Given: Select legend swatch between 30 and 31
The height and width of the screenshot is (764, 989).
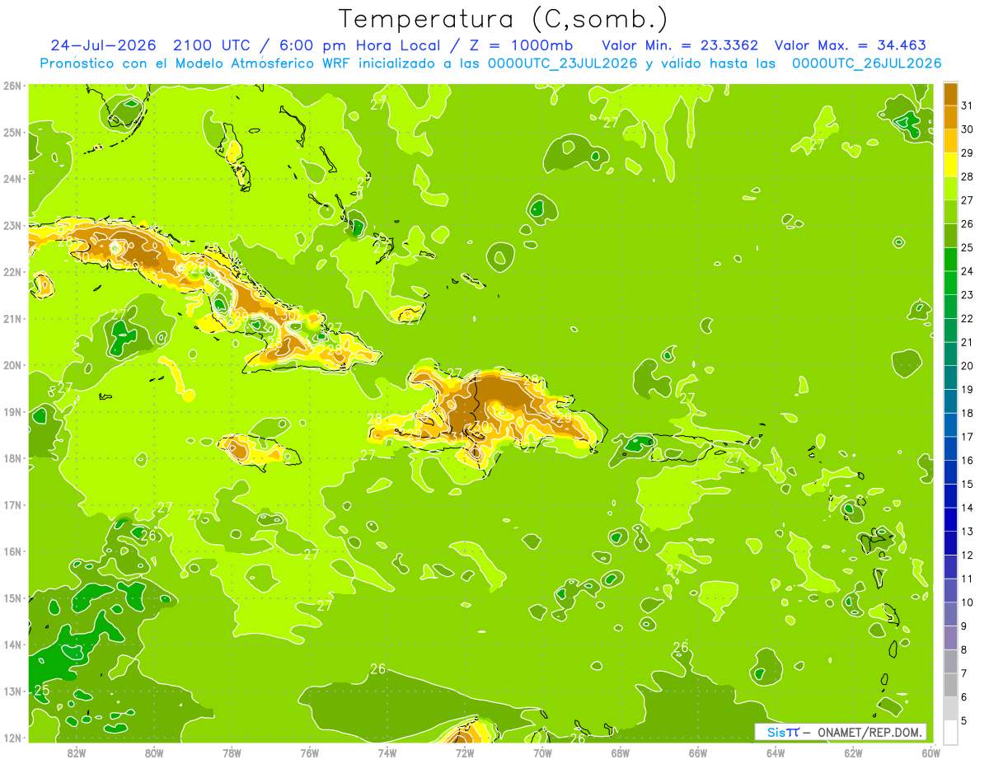Looking at the screenshot, I should pos(950,118).
